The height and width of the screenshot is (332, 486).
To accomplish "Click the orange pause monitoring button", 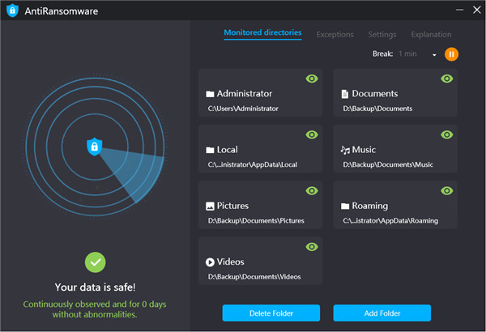I will 451,54.
